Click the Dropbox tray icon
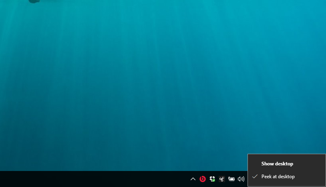 (x=212, y=179)
